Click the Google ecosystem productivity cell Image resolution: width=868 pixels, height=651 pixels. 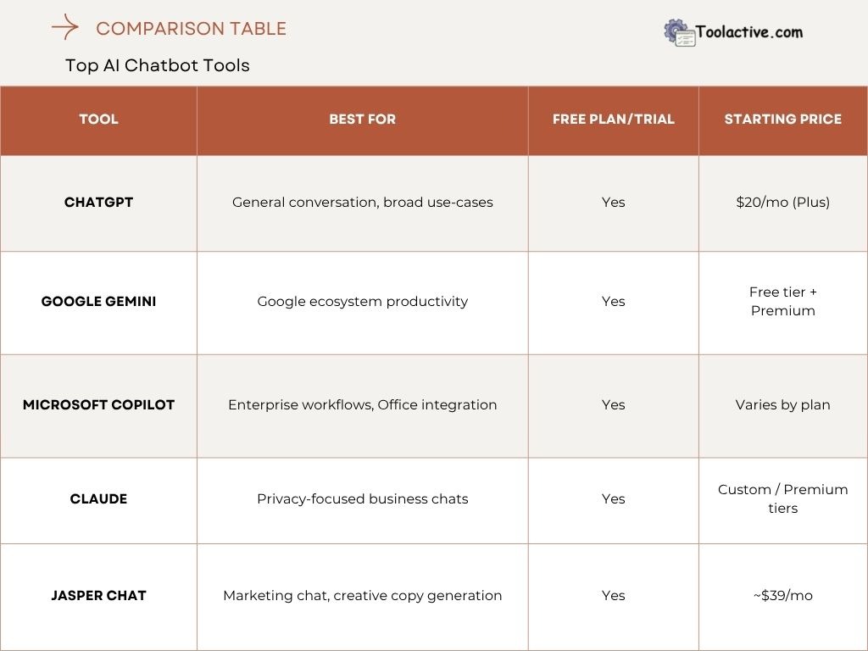tap(362, 302)
